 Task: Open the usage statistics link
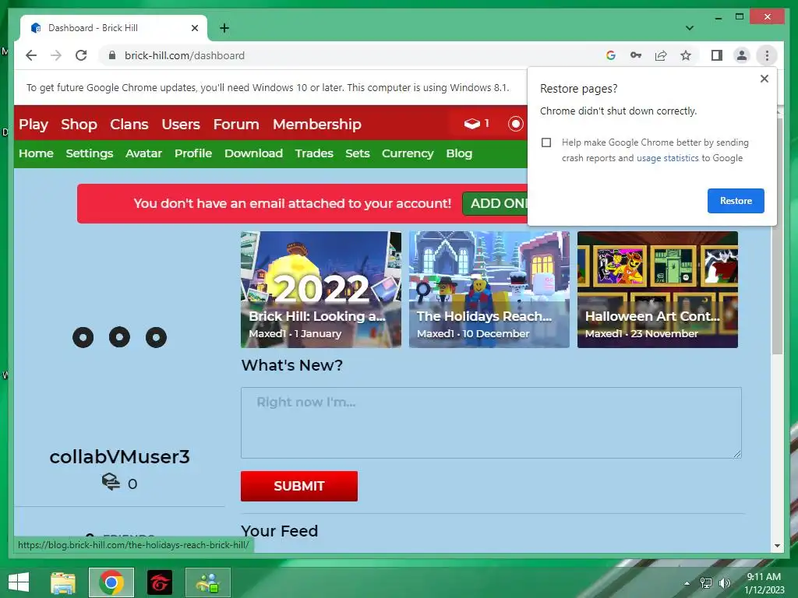tap(667, 158)
